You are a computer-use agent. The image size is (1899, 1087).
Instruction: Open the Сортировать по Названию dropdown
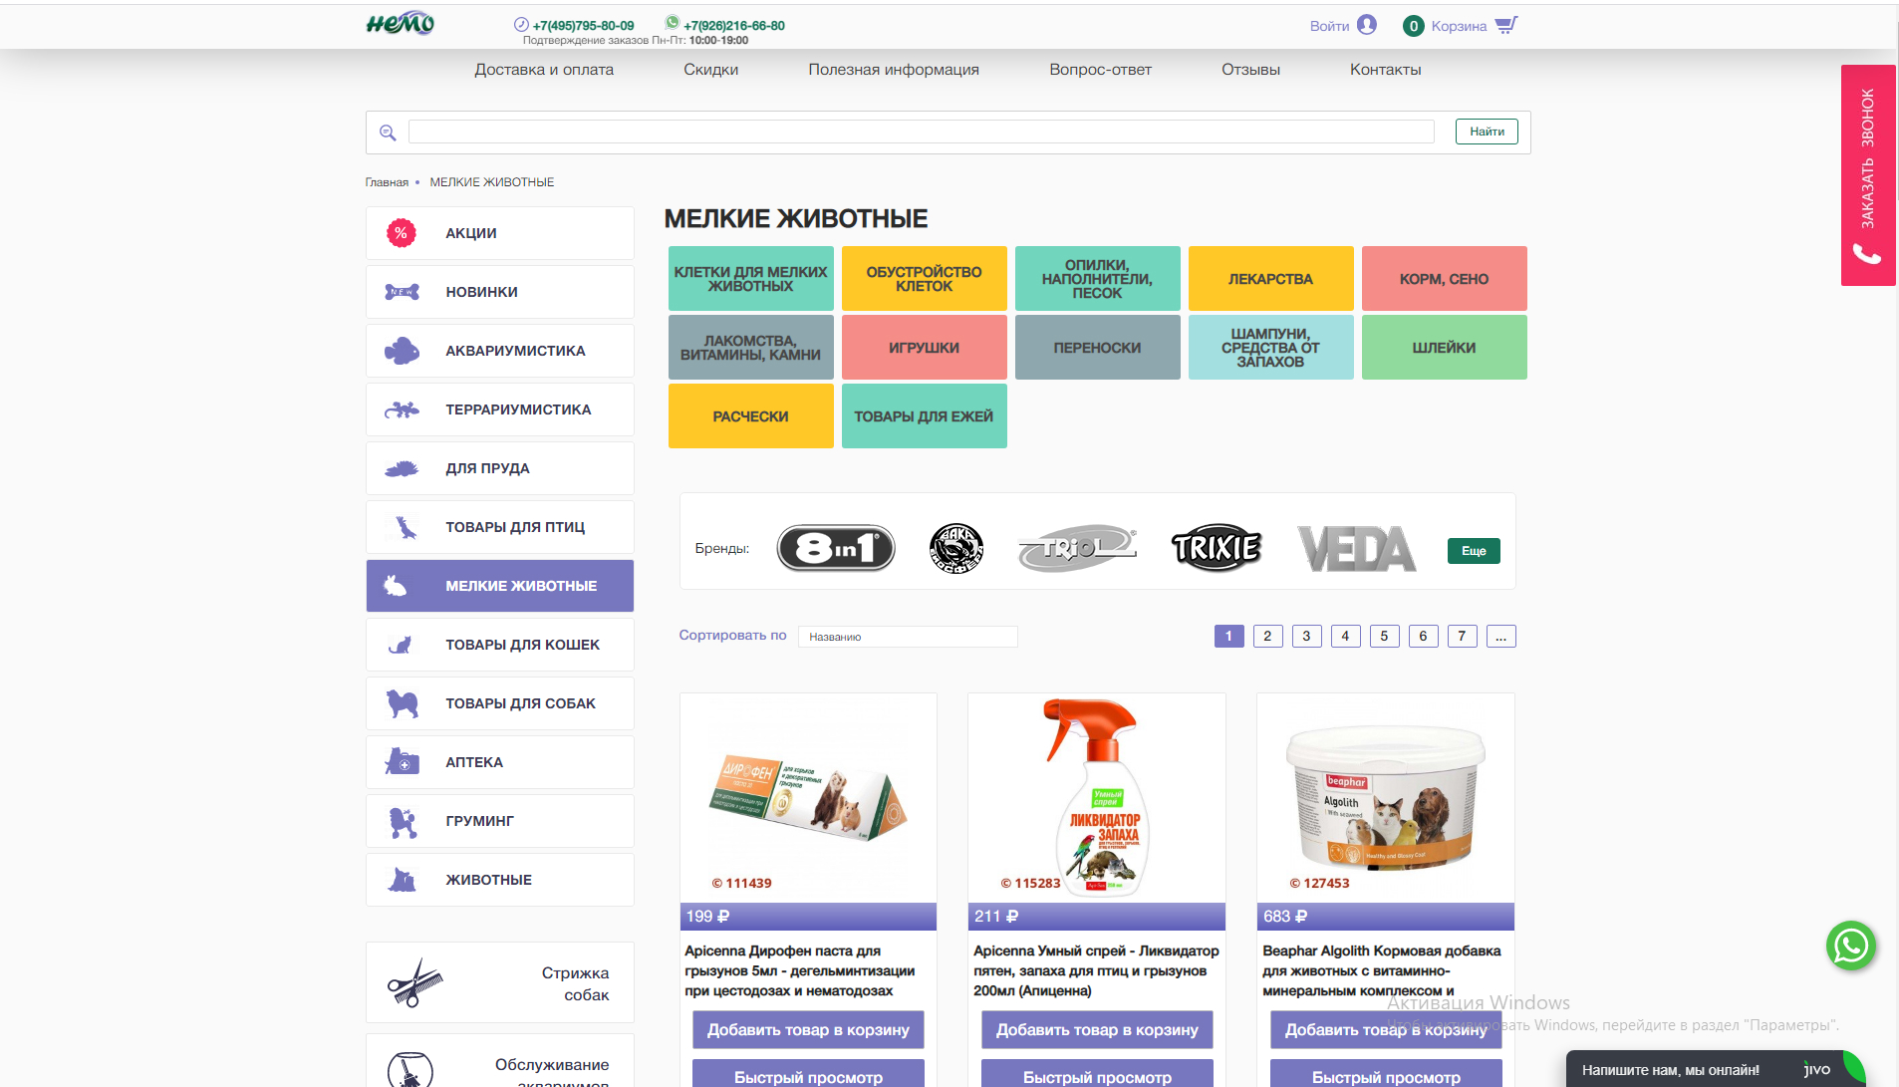coord(908,637)
